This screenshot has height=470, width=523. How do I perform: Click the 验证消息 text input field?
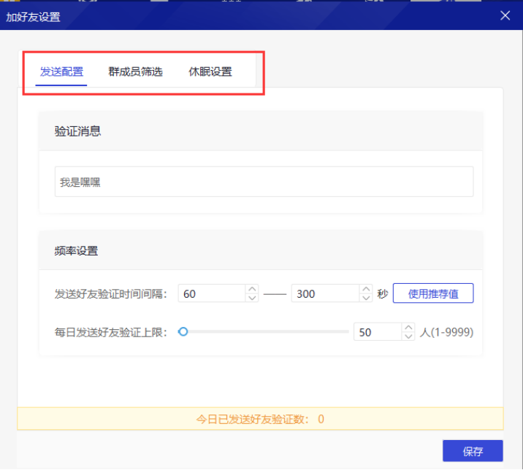(x=264, y=182)
